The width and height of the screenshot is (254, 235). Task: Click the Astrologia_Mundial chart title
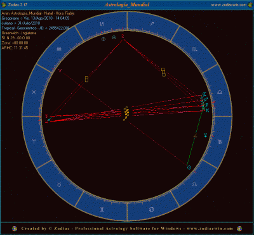point(127,4)
